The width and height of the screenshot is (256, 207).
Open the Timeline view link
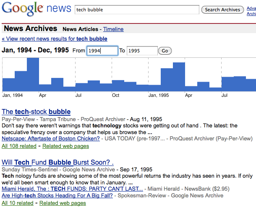tap(113, 29)
